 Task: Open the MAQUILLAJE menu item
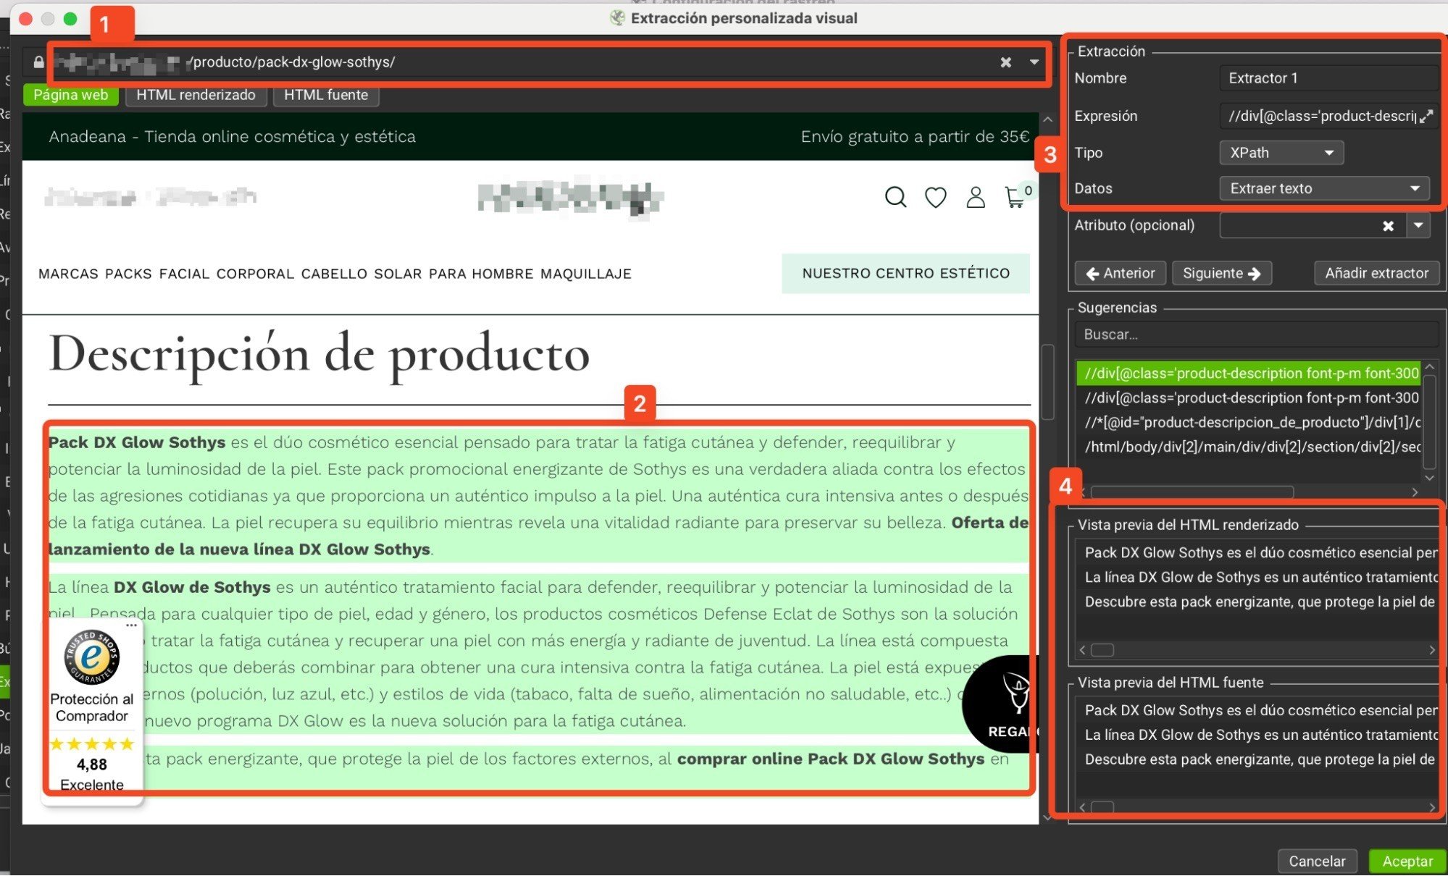tap(586, 274)
